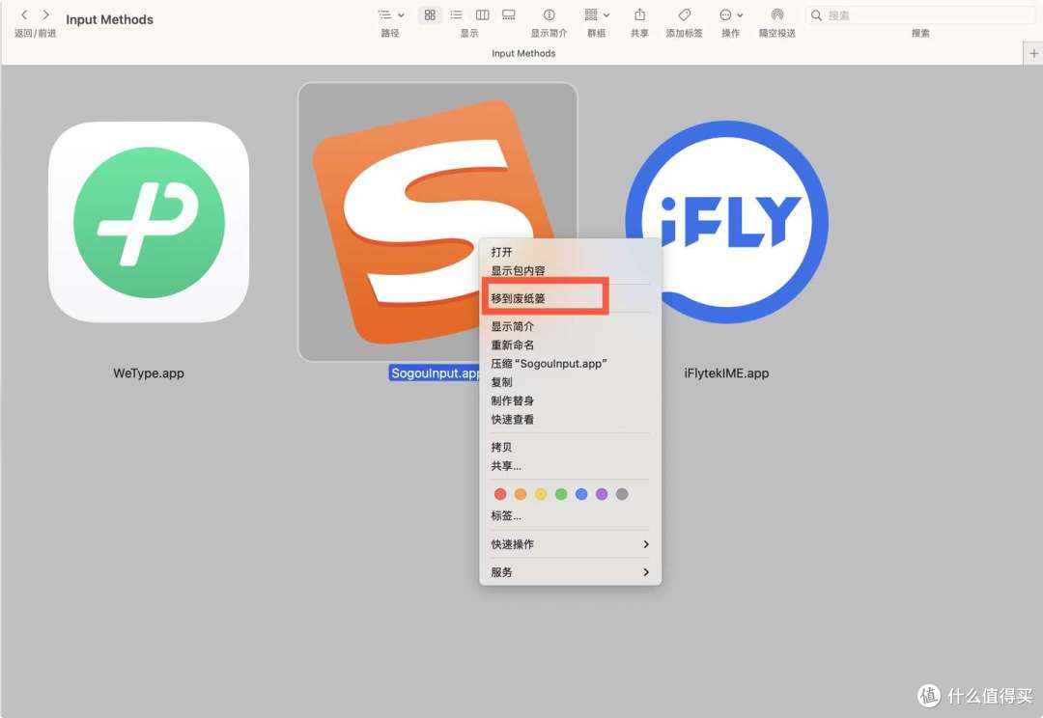
Task: Open the 群组 grouping dropdown
Action: pyautogui.click(x=597, y=14)
